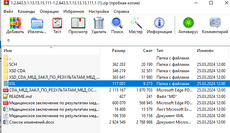Image resolution: width=230 pixels, height=133 pixels.
Task: Click packed size 2 788 988
Action: [x=144, y=122]
